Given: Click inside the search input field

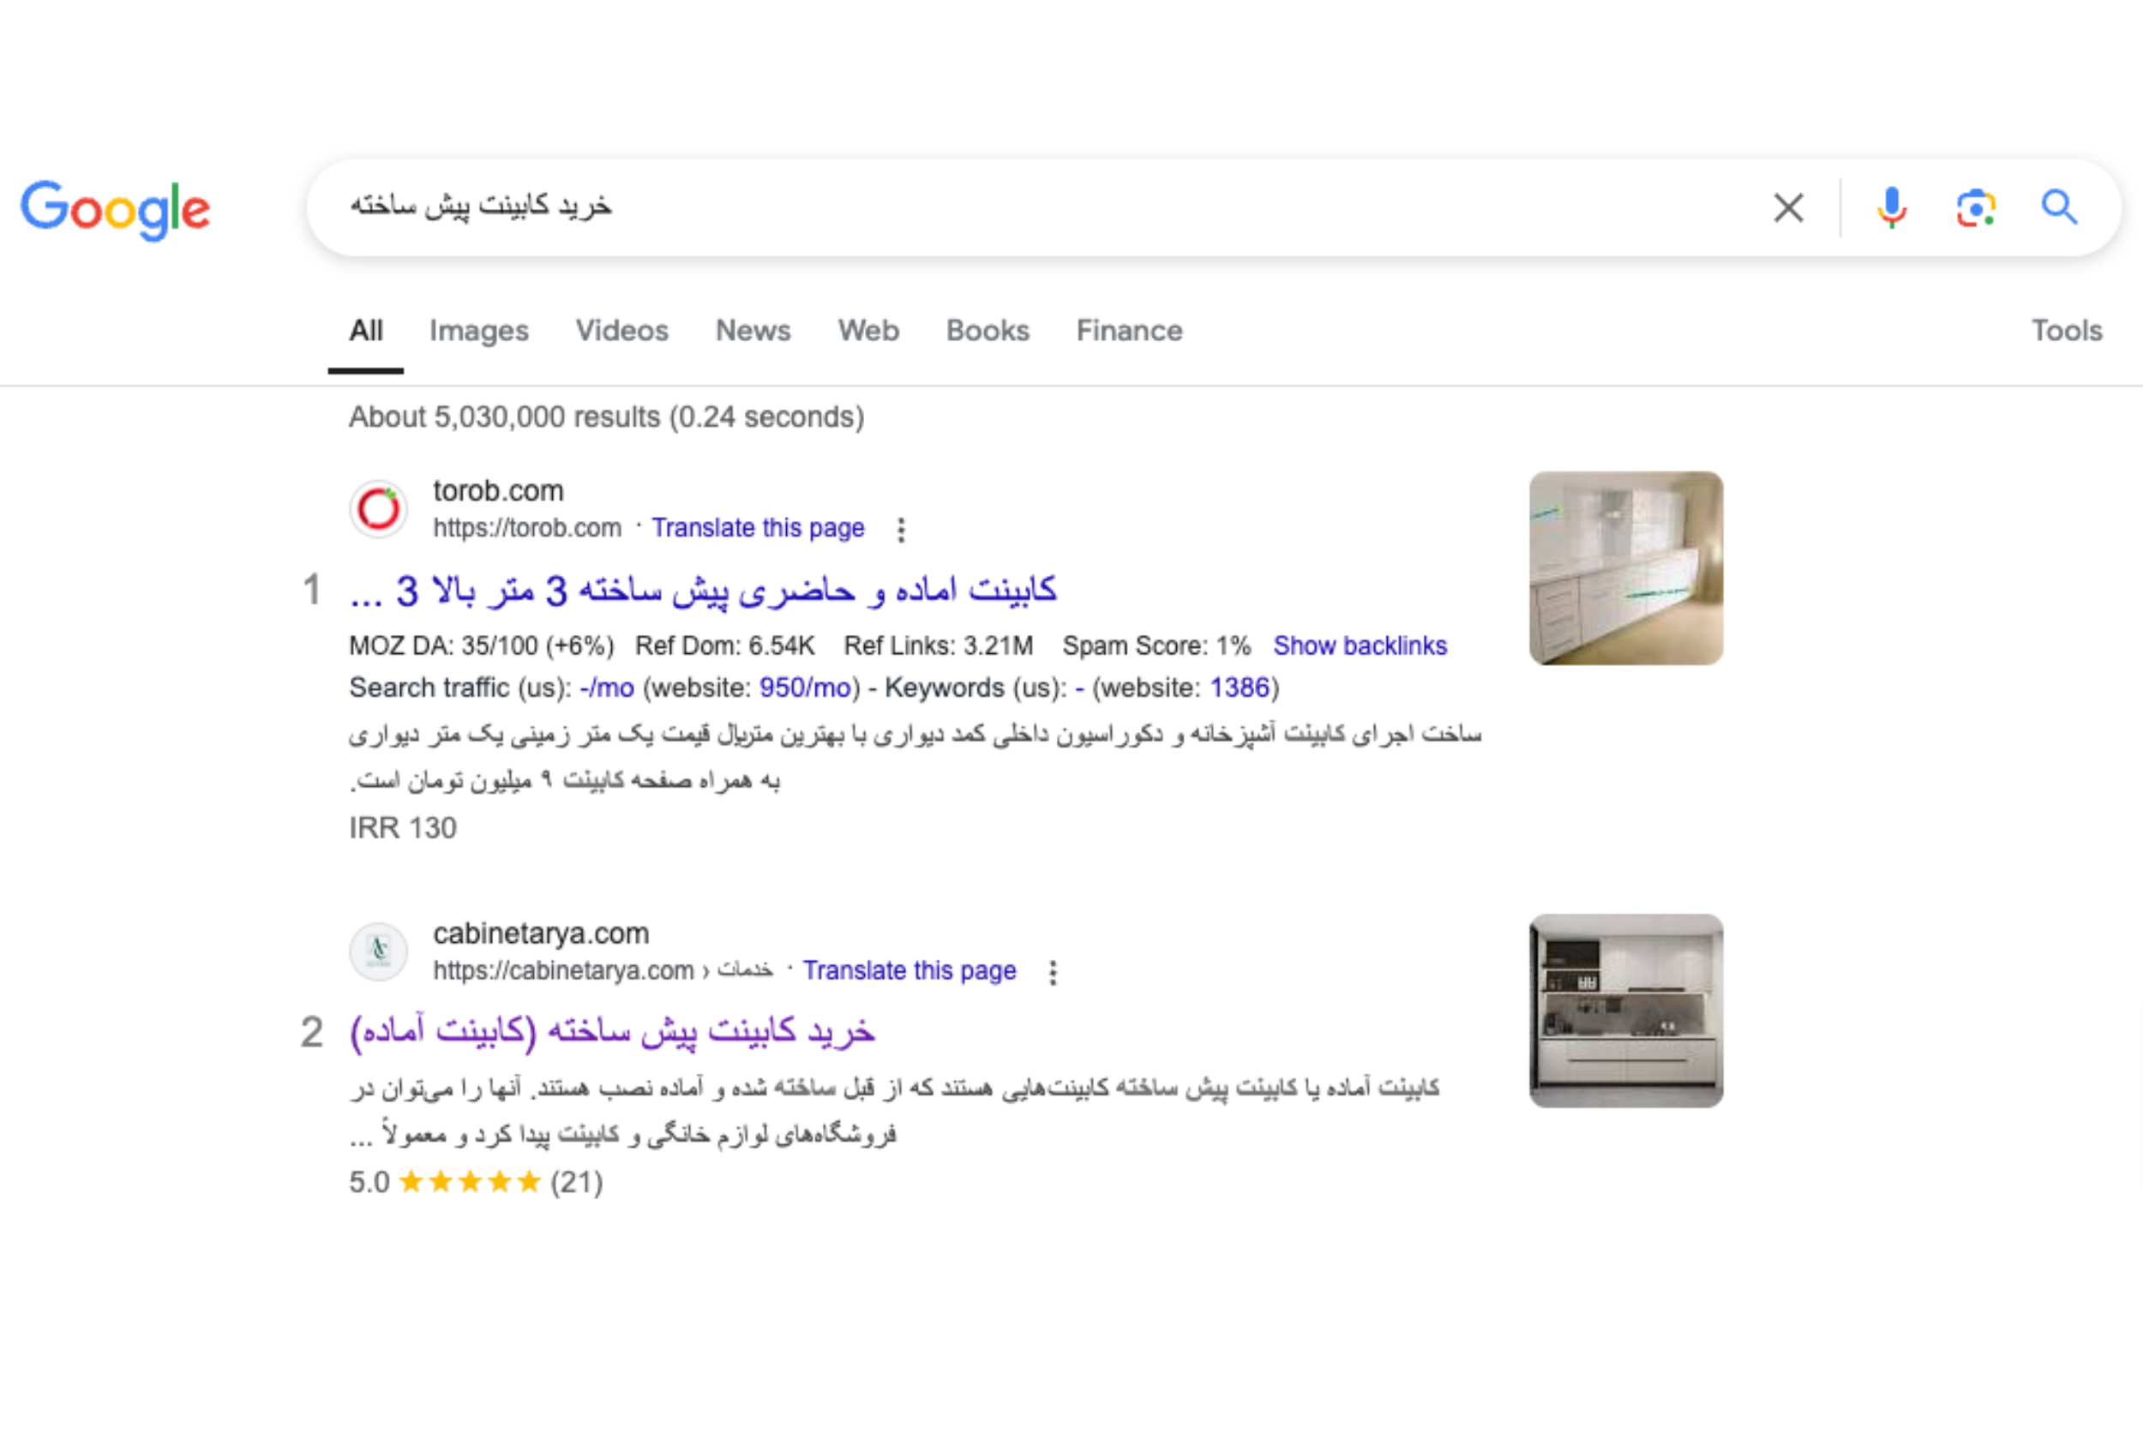Looking at the screenshot, I should click(1010, 207).
